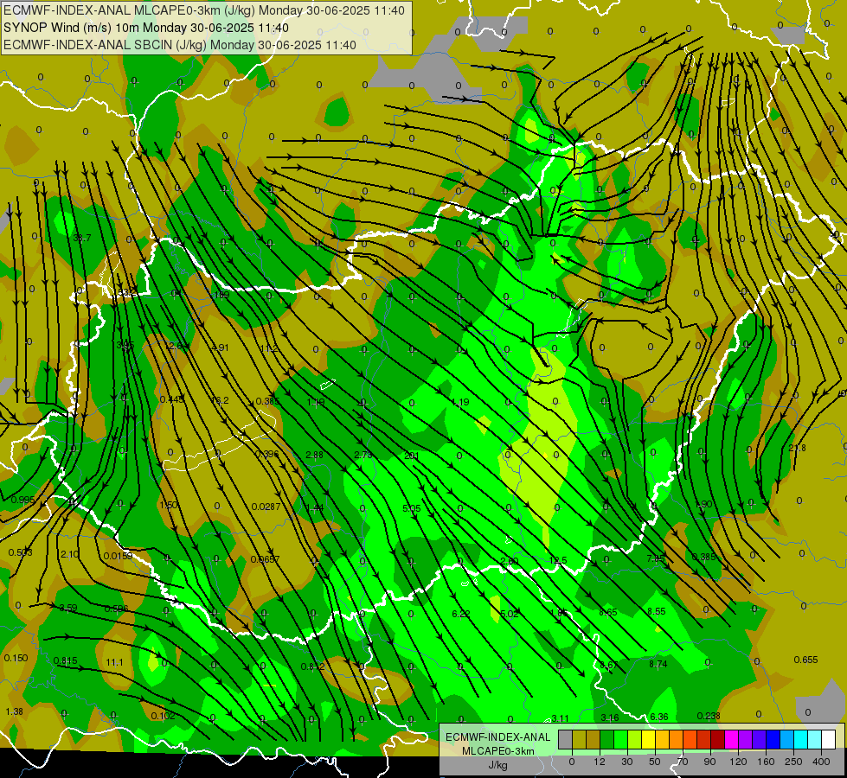Click the legend scale label 250
Screen dimensions: 847x778
(793, 762)
